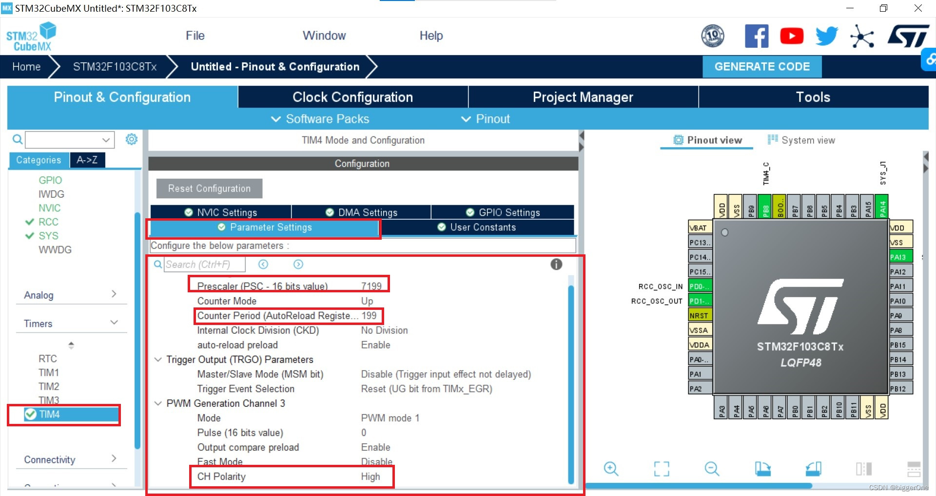Click the category list vertical scrollbar

click(137, 331)
